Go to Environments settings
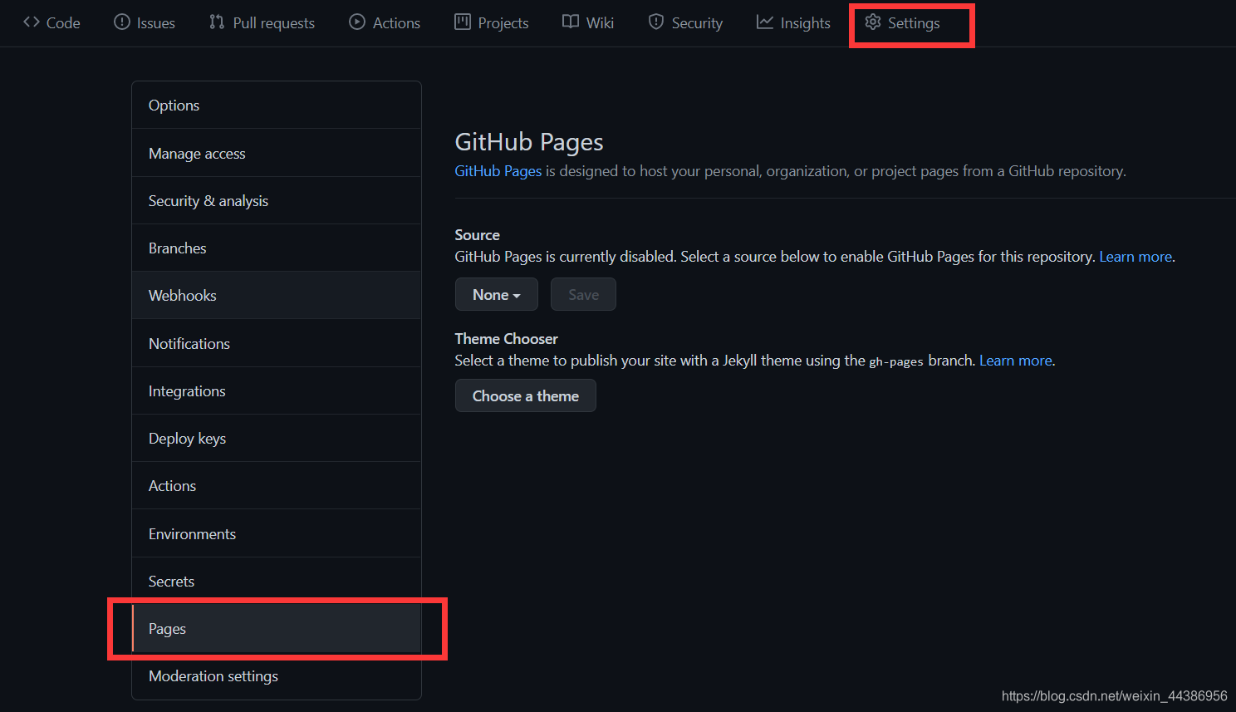 [277, 534]
